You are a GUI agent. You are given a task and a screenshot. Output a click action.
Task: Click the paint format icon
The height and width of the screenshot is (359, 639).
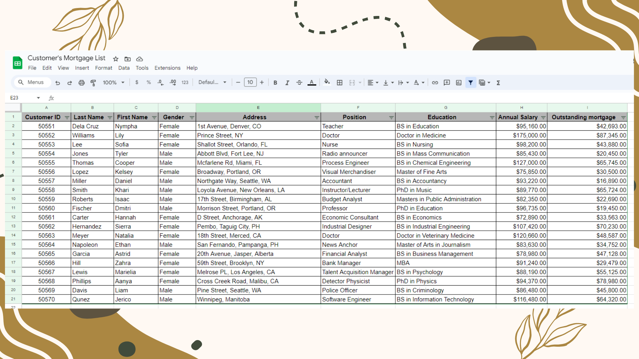click(x=93, y=83)
